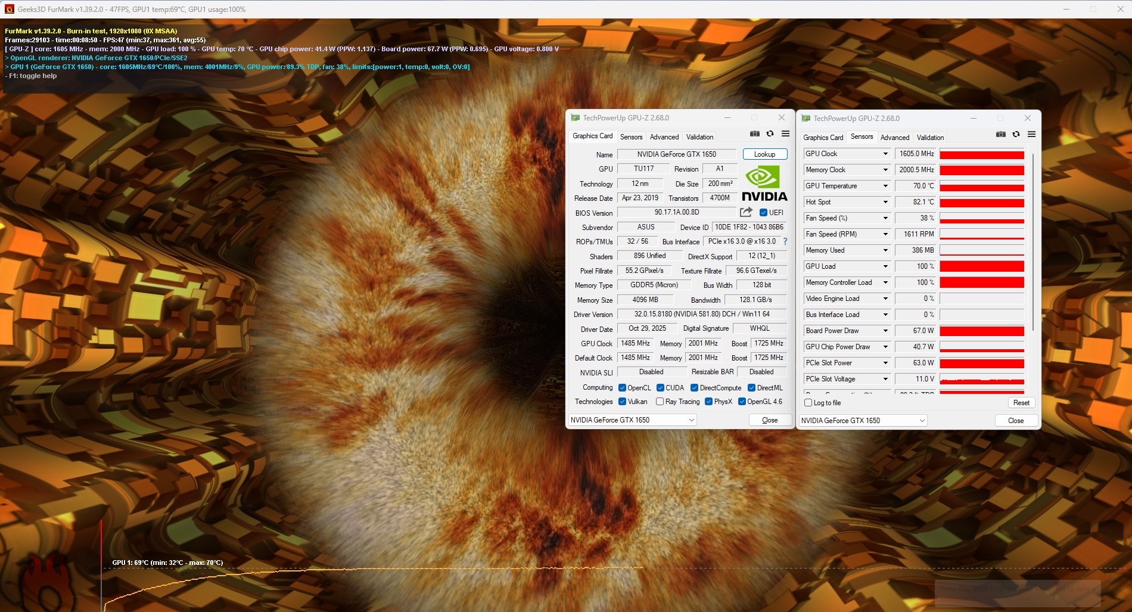Enable Log to file checkbox
This screenshot has height=612, width=1132.
[808, 403]
